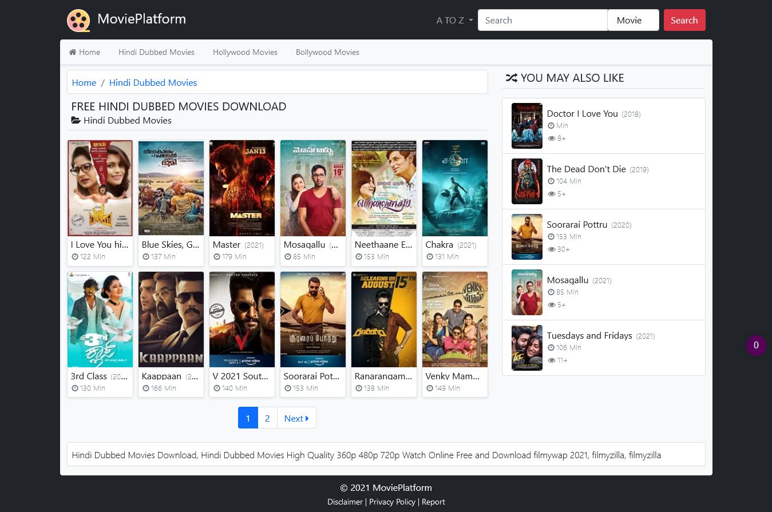Open Master (2021) movie poster
This screenshot has width=772, height=512.
[242, 188]
